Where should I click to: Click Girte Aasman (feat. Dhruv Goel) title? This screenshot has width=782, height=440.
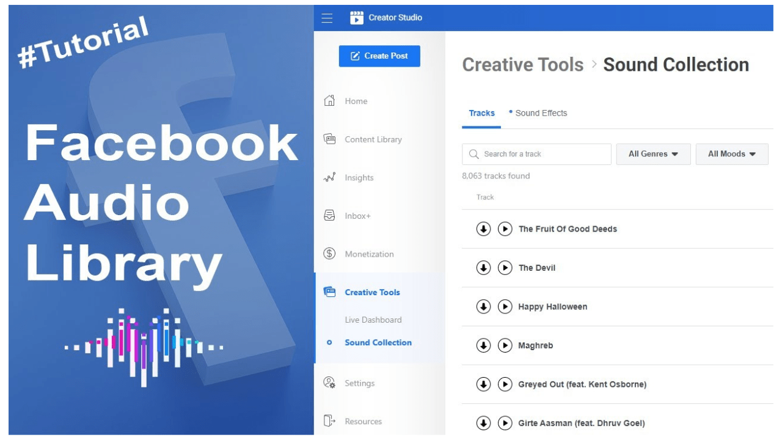(x=582, y=423)
